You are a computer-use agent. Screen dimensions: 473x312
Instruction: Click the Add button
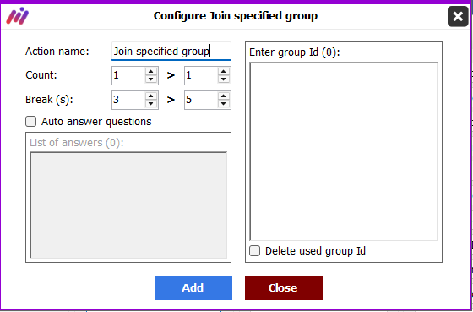193,287
